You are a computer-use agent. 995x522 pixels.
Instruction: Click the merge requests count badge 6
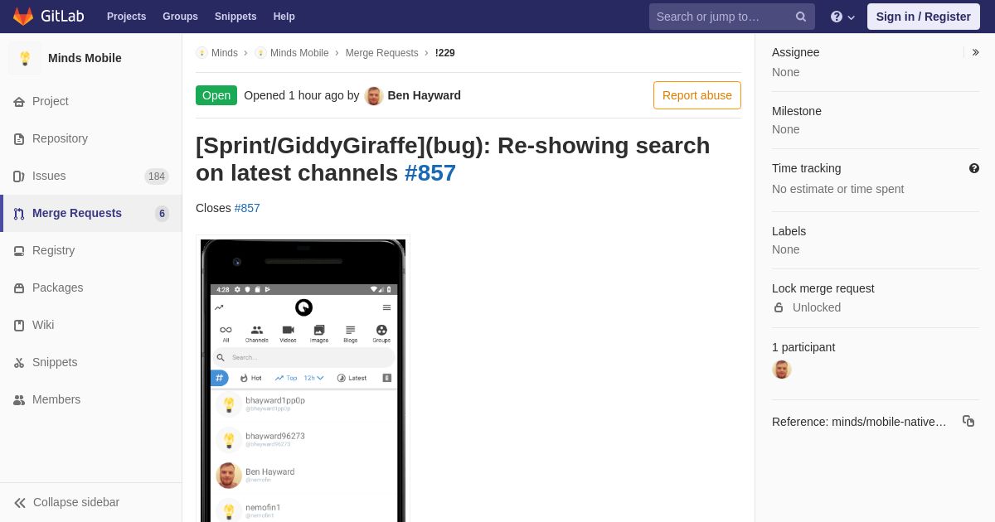(162, 214)
